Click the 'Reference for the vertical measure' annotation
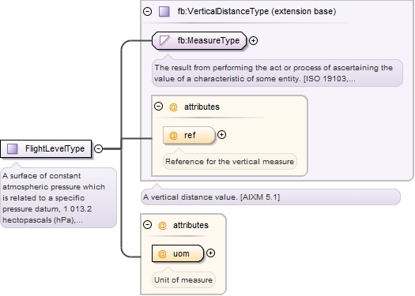 pyautogui.click(x=230, y=162)
